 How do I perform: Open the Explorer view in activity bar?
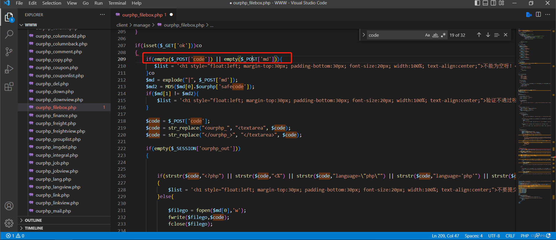pos(9,17)
